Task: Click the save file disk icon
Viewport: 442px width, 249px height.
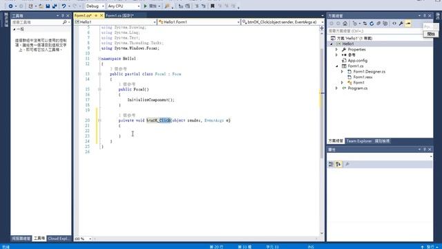Action: pyautogui.click(x=48, y=6)
